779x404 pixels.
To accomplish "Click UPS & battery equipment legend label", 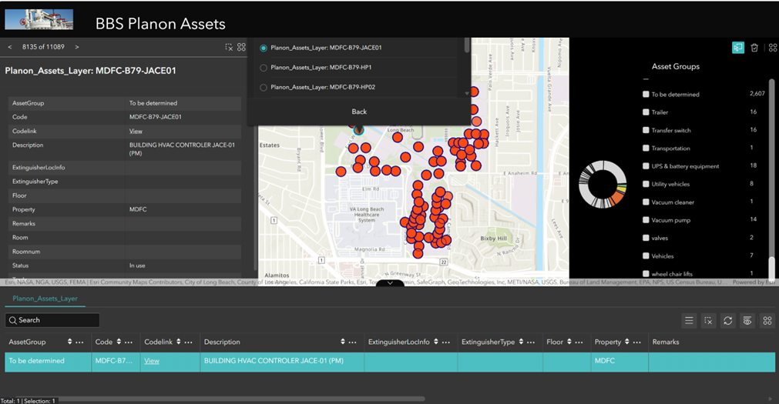I will 685,166.
